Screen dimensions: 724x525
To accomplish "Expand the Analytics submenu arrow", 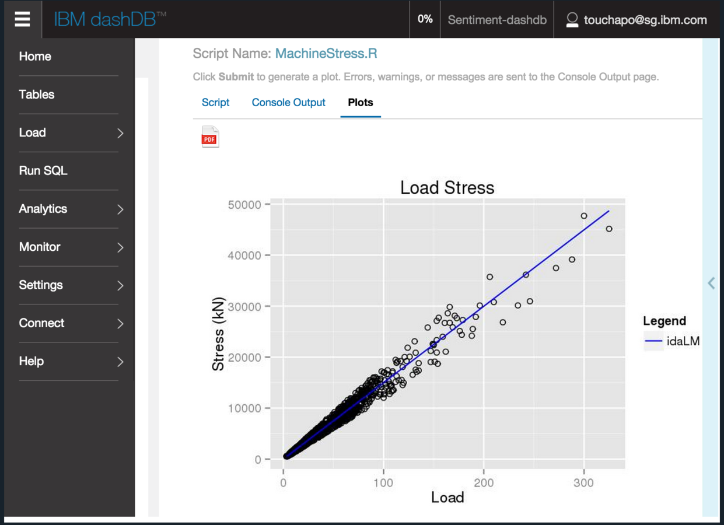I will point(120,209).
